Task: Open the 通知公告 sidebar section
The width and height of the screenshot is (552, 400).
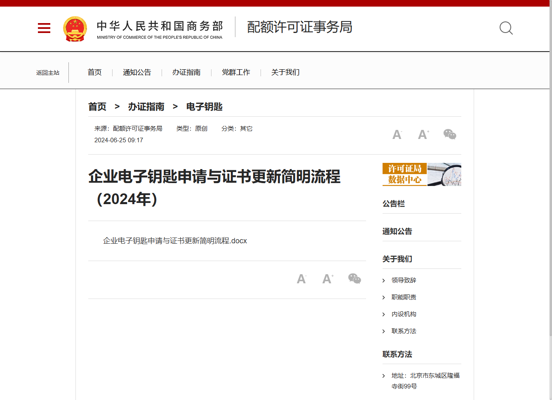Action: coord(397,231)
